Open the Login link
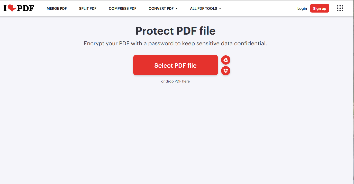Screen dimensions: 354x184 302,8
